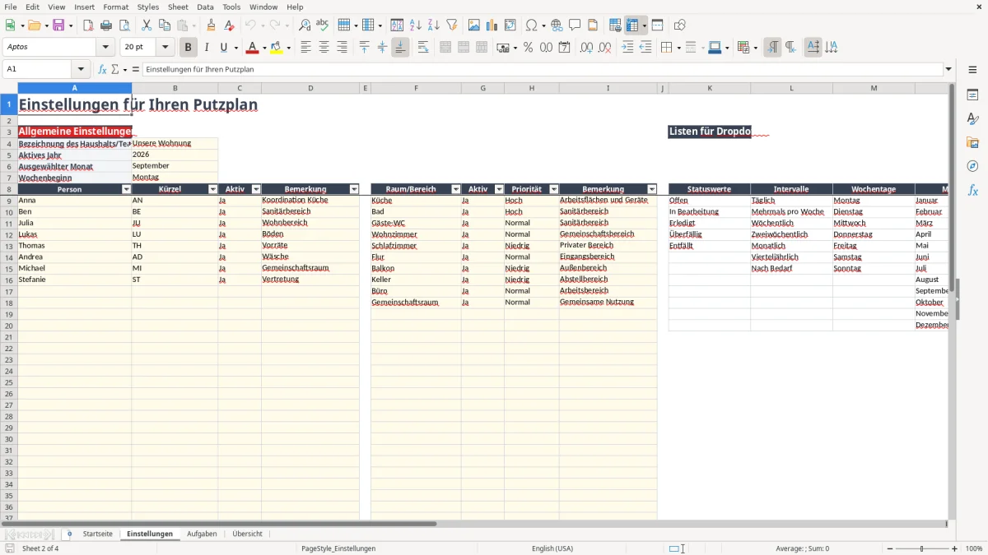The image size is (988, 555).
Task: Select the Clone Formatting paintbrush
Action: (x=211, y=25)
